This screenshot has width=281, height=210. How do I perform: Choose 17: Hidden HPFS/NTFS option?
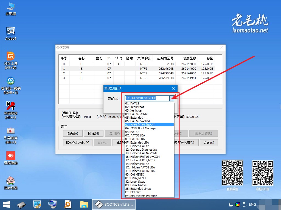pos(149,160)
